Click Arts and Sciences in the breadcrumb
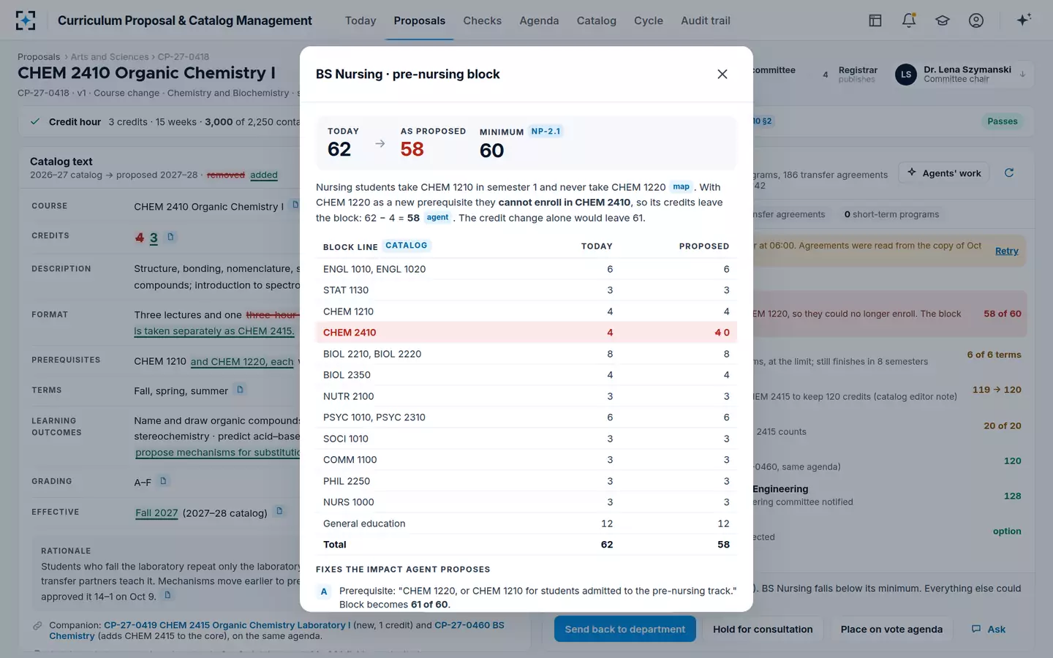Image resolution: width=1053 pixels, height=658 pixels. coord(110,56)
